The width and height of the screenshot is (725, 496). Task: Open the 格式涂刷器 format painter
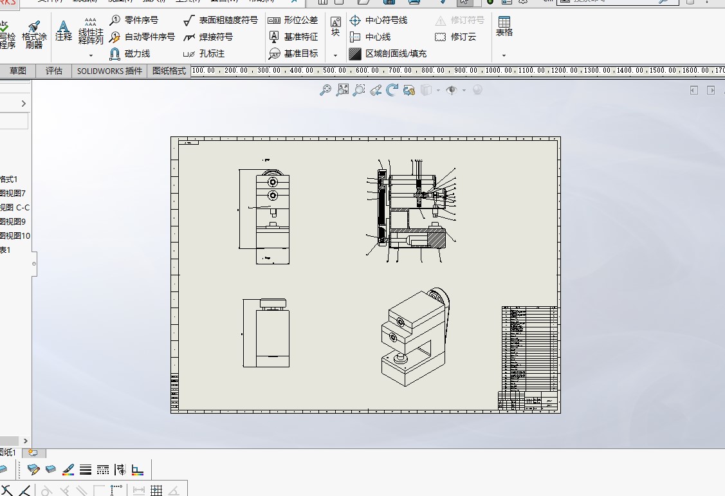[x=33, y=35]
